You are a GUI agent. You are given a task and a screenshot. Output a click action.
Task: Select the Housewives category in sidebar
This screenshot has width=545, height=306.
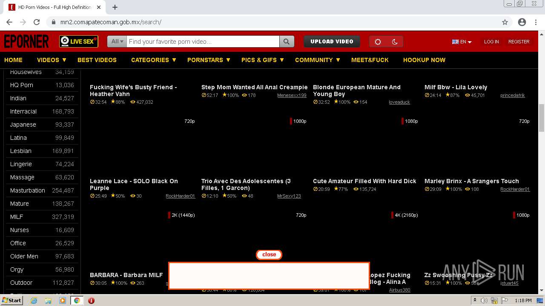(42, 72)
